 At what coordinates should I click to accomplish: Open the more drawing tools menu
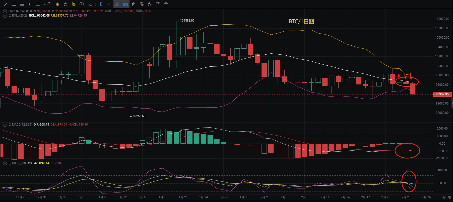click(46, 4)
